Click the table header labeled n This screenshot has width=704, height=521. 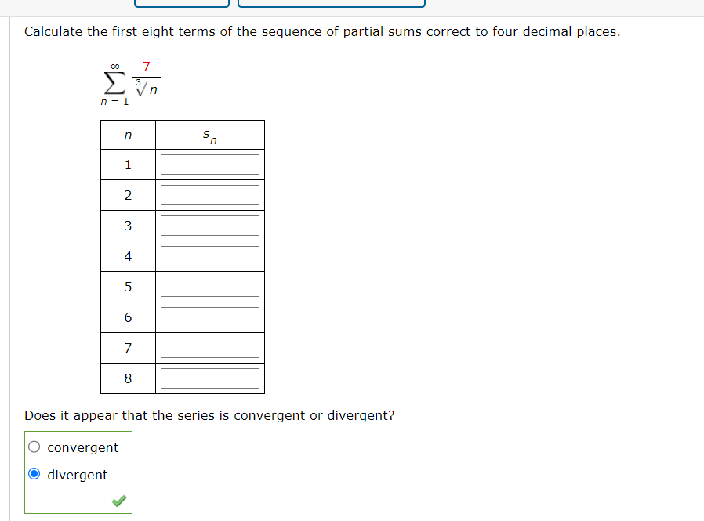point(128,134)
